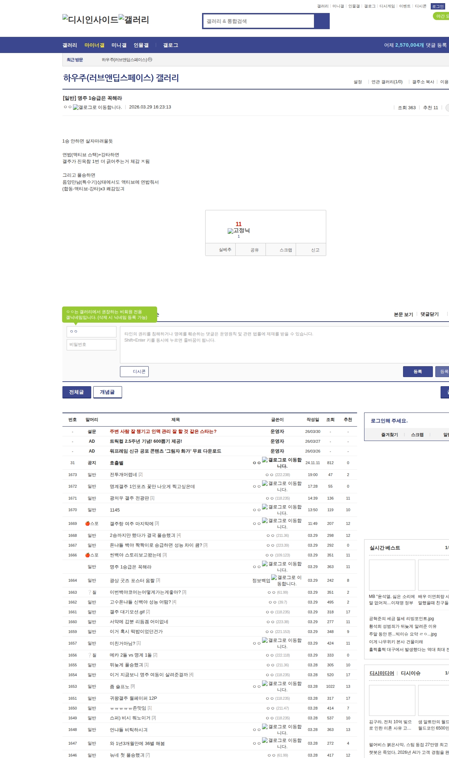Expand the 연관 갤러리(1/0) list
The height and width of the screenshot is (758, 449).
tap(387, 82)
